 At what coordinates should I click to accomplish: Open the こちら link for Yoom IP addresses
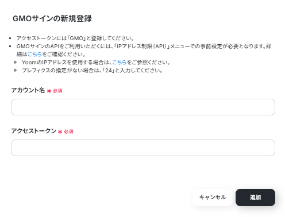120,63
